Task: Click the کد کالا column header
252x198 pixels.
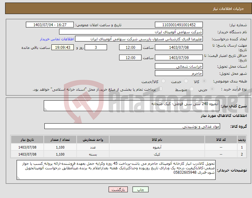Action: (x=221, y=140)
